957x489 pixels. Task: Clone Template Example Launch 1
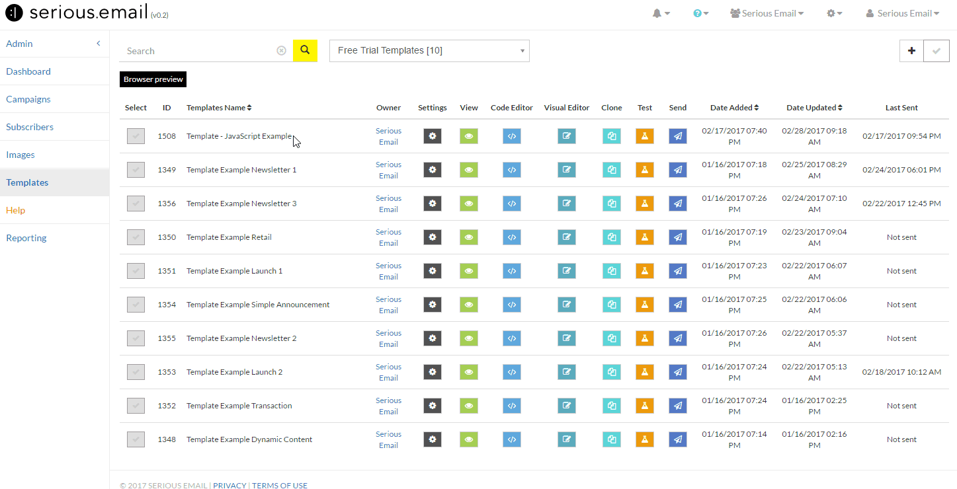coord(612,271)
